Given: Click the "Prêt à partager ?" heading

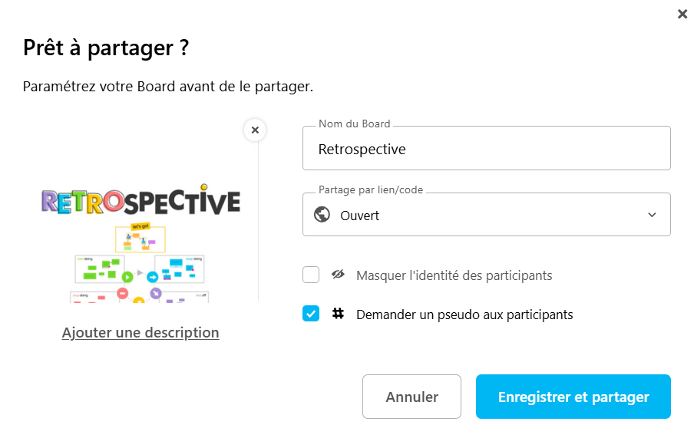Looking at the screenshot, I should 106,48.
